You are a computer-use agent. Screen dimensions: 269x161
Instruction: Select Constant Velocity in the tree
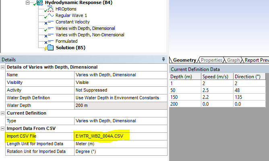(x=72, y=22)
